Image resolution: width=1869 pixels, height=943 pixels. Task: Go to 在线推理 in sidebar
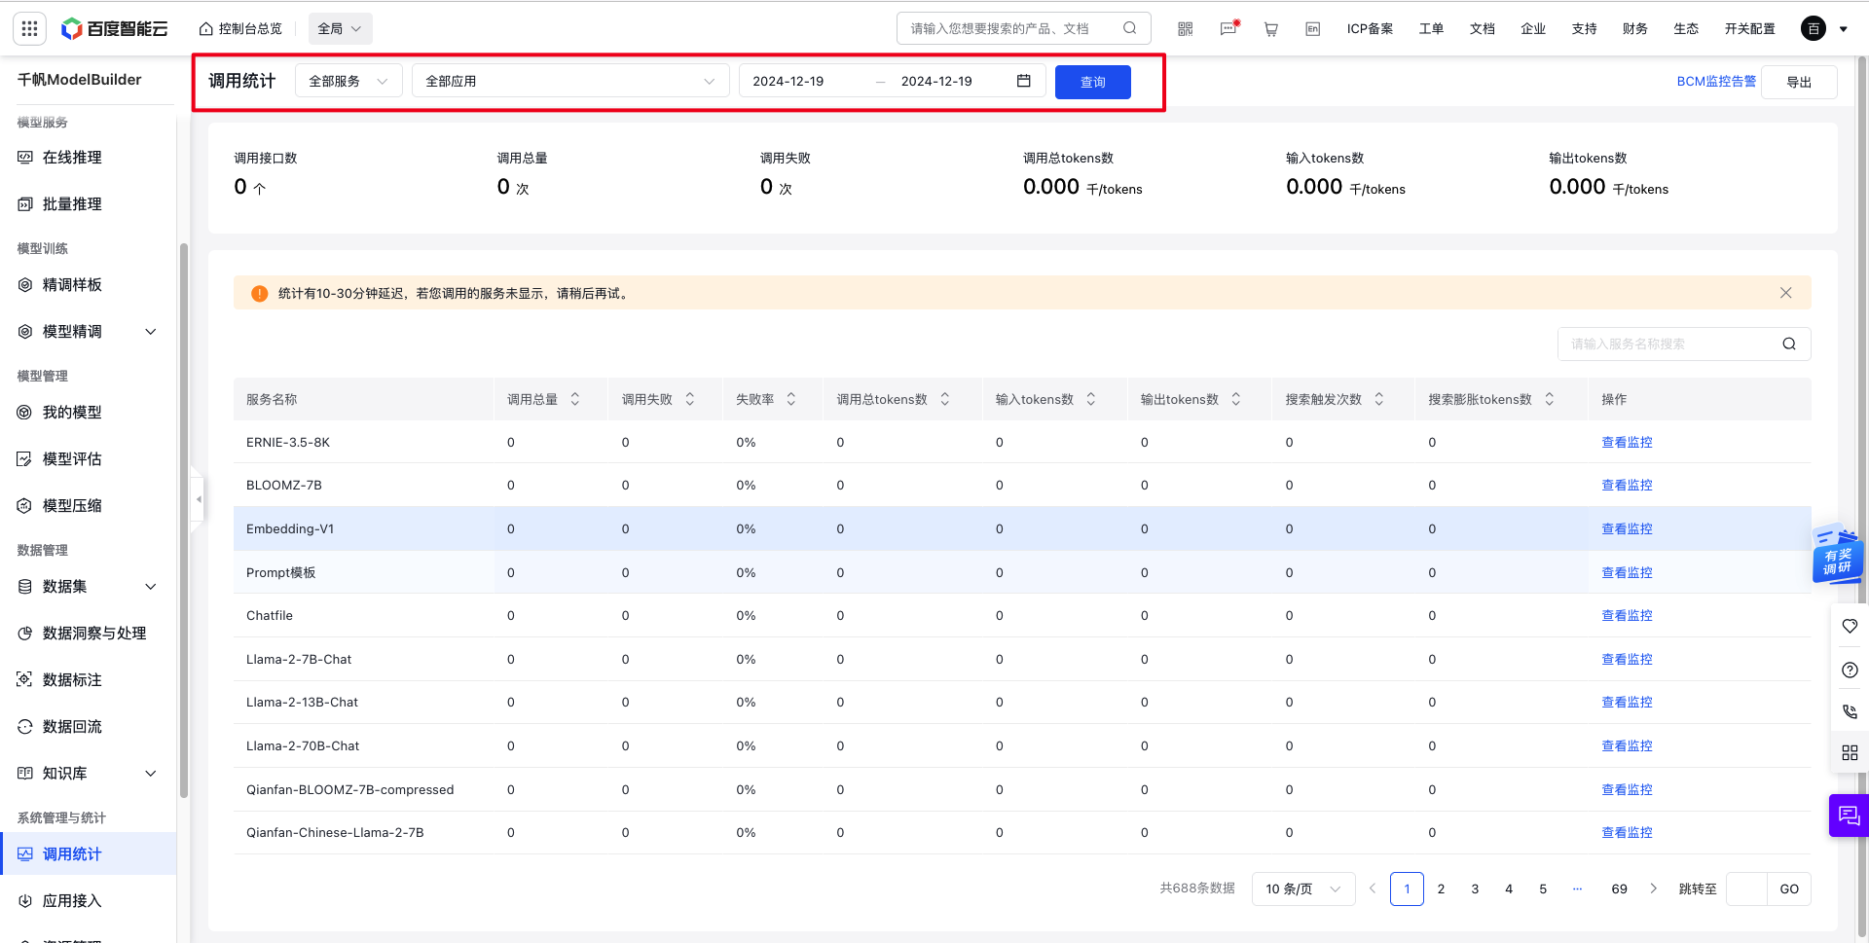point(72,158)
